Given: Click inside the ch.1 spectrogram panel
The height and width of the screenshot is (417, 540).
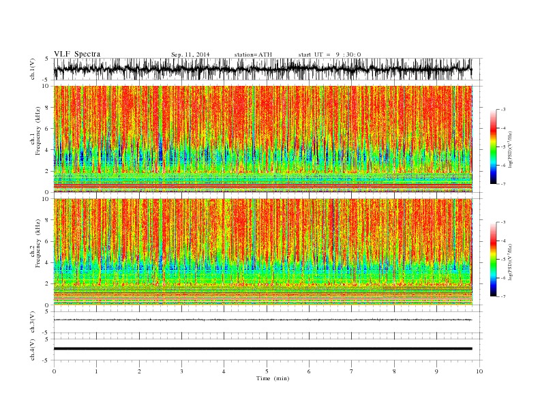Looking at the screenshot, I should coord(262,139).
